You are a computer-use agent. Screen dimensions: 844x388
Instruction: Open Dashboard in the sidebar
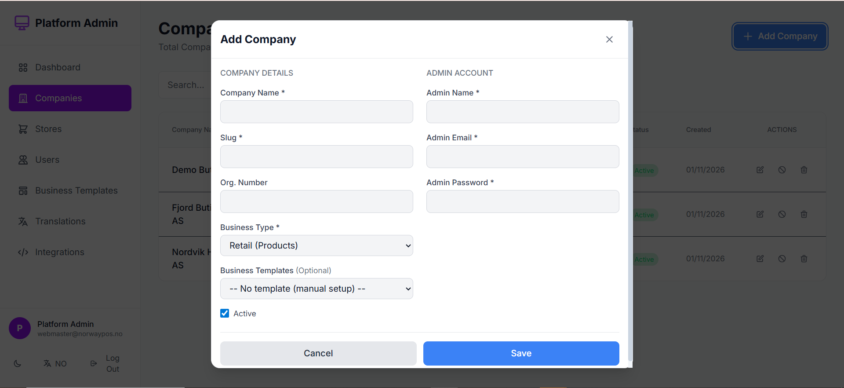tap(58, 67)
